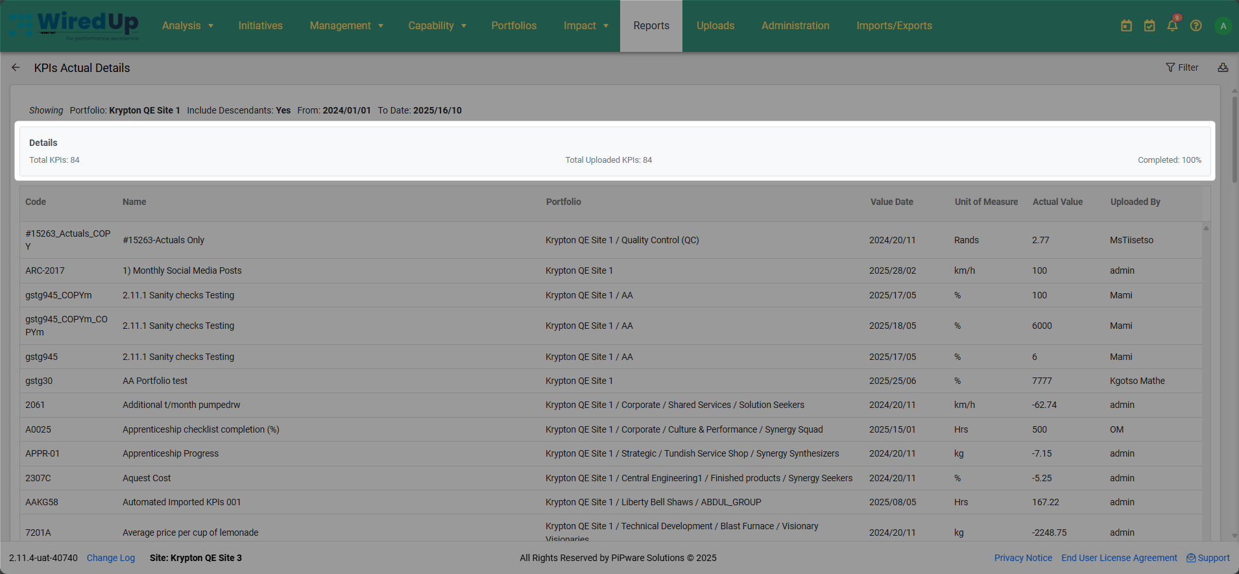Viewport: 1239px width, 574px height.
Task: Sort by Actual Value column header
Action: coord(1057,202)
